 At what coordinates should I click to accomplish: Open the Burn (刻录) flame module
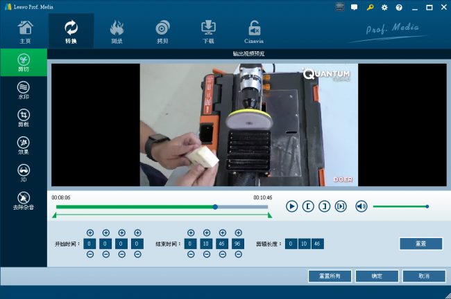[x=117, y=31]
